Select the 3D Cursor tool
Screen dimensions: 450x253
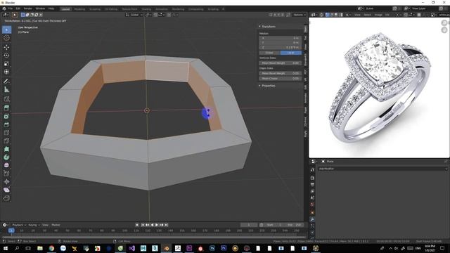coord(6,38)
